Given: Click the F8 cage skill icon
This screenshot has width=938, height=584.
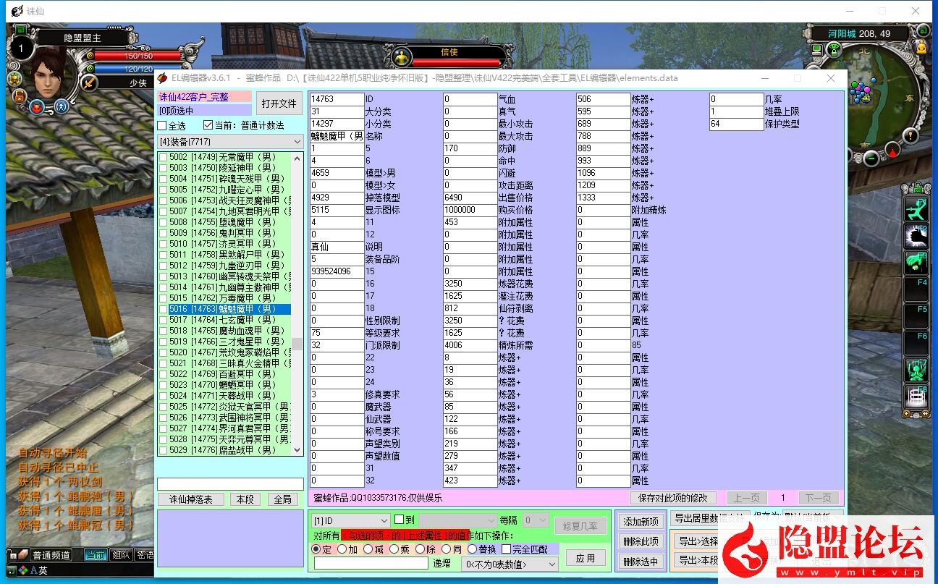Looking at the screenshot, I should pyautogui.click(x=917, y=397).
